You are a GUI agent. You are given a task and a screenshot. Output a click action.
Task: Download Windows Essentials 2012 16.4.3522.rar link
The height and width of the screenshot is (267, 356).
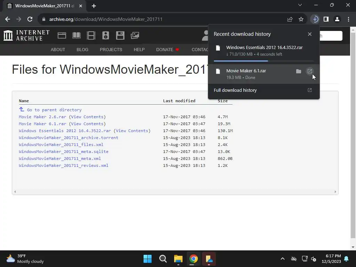[x=65, y=131]
